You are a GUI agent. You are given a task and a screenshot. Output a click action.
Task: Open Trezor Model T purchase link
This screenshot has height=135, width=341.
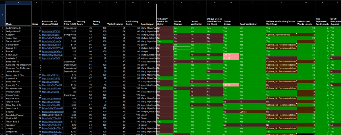click(52, 41)
